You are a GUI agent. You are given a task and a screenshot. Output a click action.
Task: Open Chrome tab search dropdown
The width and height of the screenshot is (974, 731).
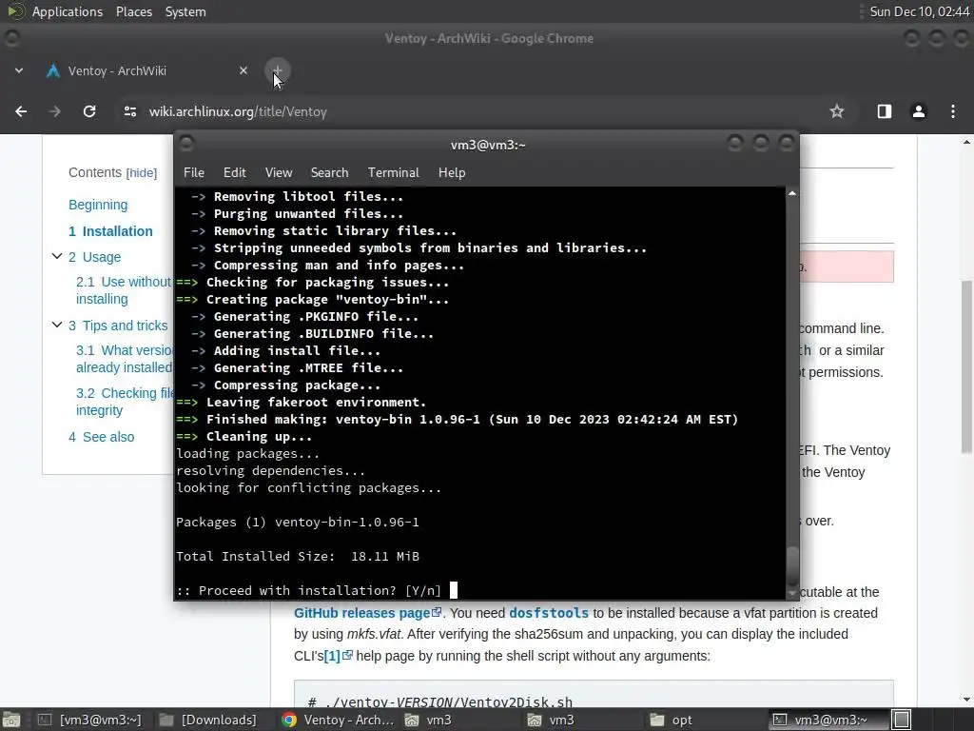point(19,70)
